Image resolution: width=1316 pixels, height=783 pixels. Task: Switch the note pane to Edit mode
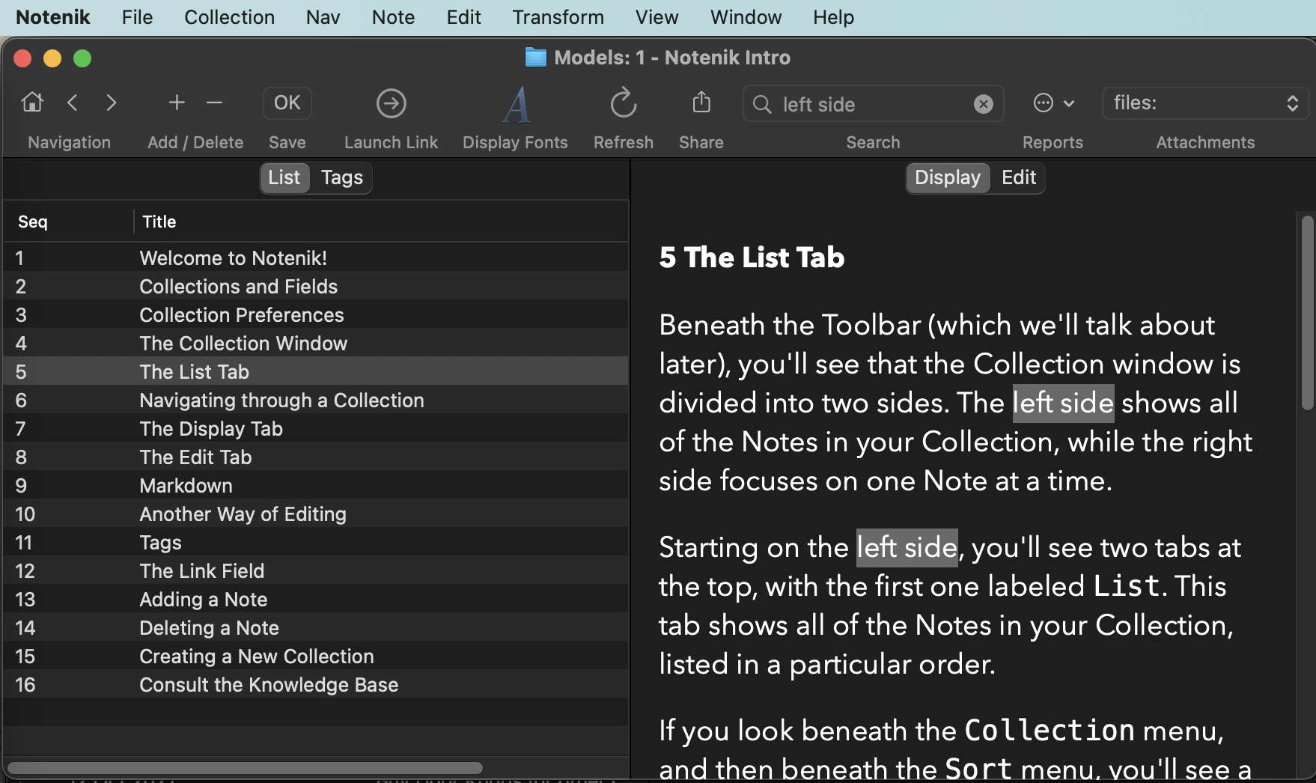point(1018,177)
